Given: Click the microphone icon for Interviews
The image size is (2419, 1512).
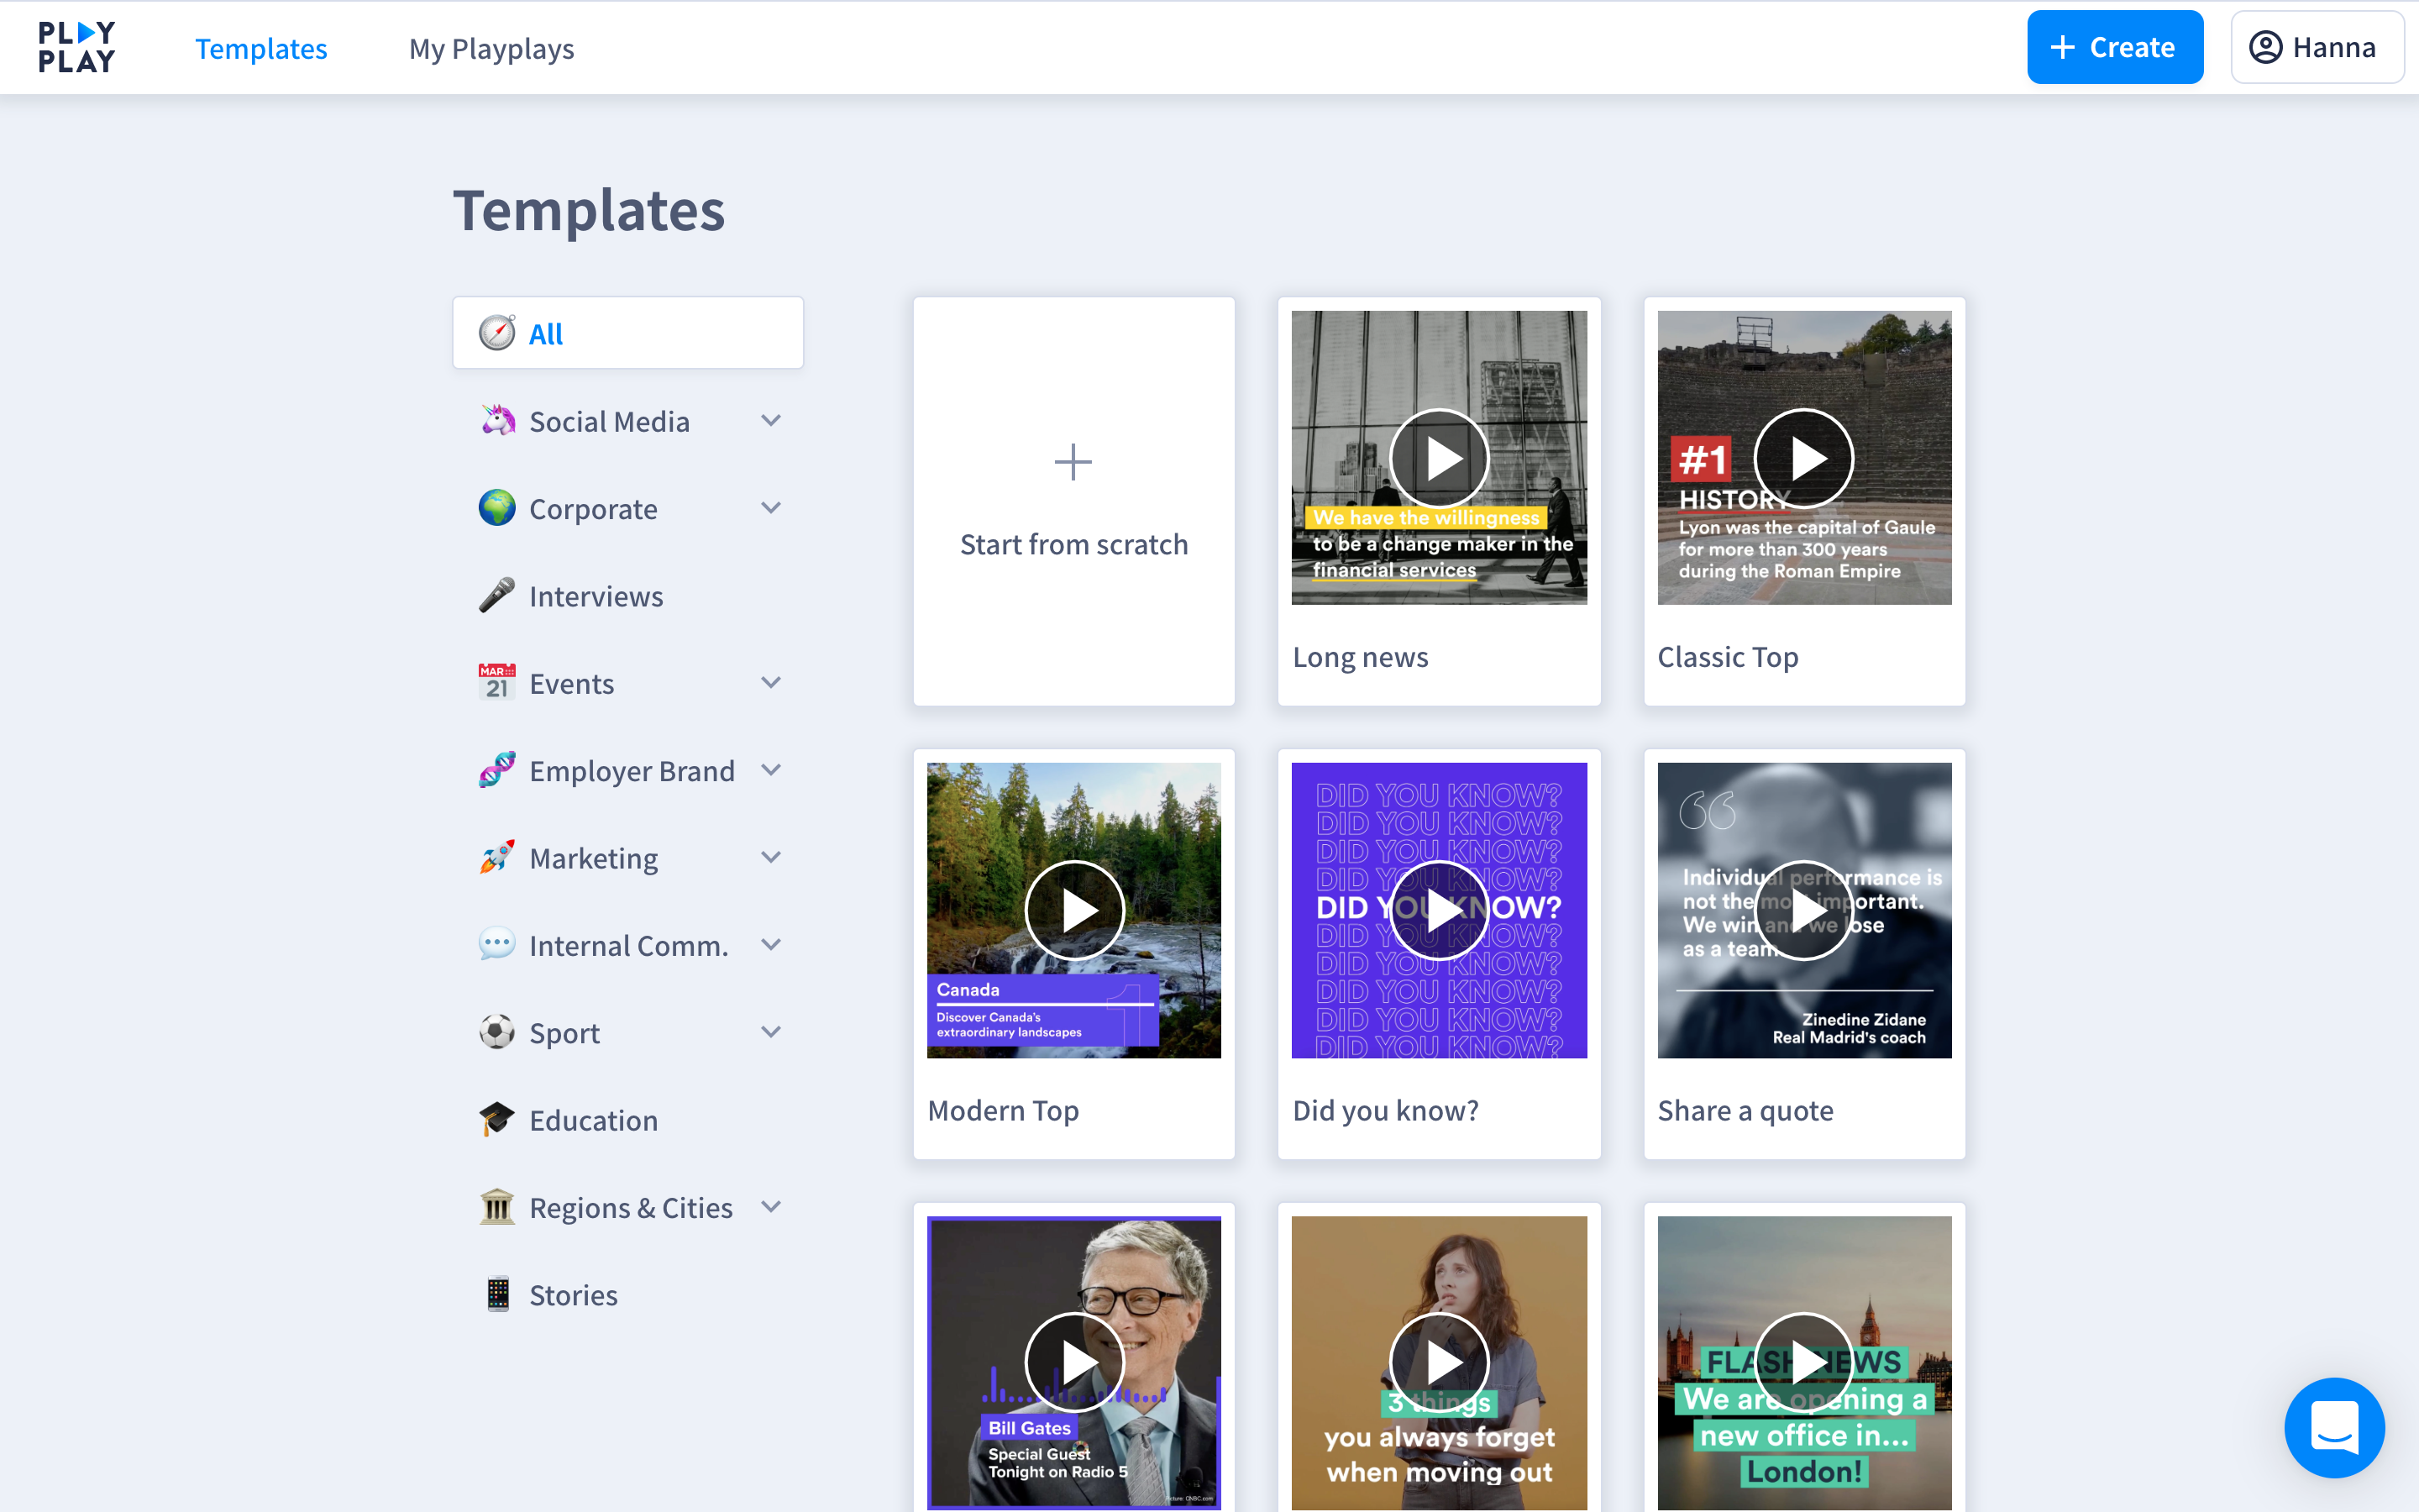Looking at the screenshot, I should coord(496,595).
